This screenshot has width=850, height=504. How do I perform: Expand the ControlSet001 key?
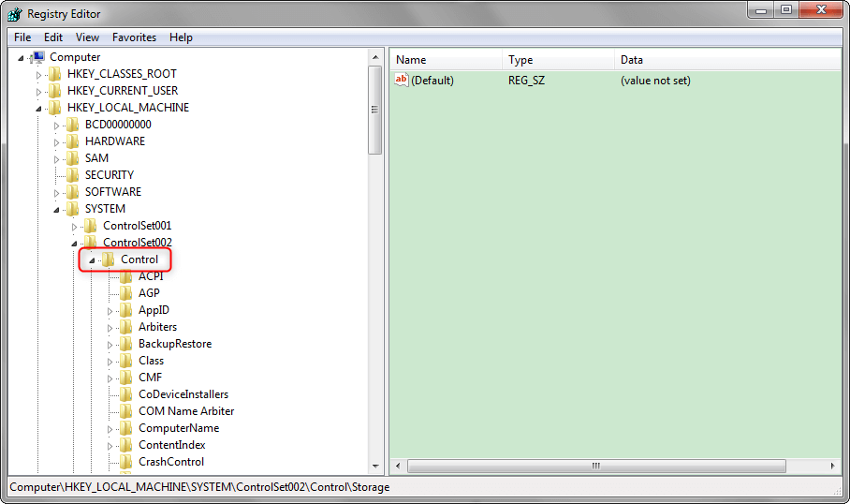(x=75, y=226)
